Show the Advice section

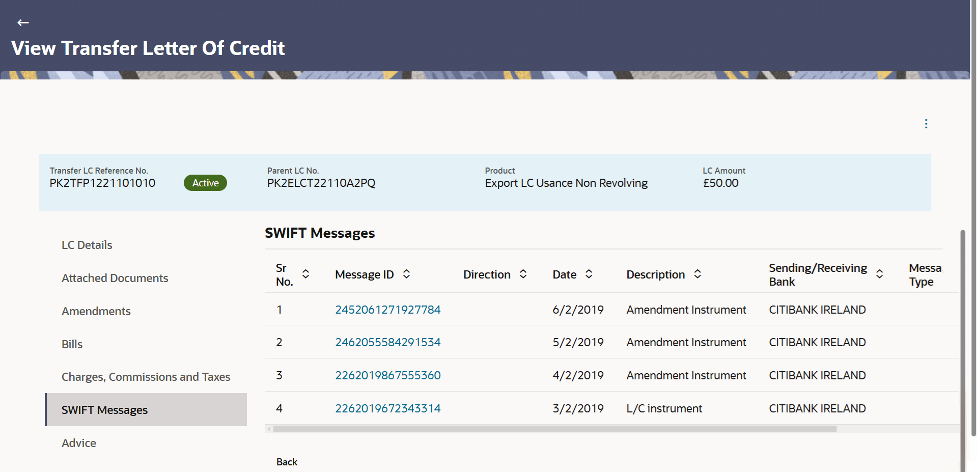click(79, 443)
